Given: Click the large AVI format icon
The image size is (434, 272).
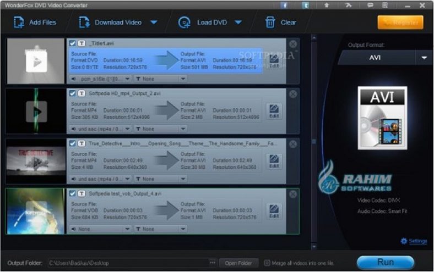Looking at the screenshot, I should (x=382, y=118).
